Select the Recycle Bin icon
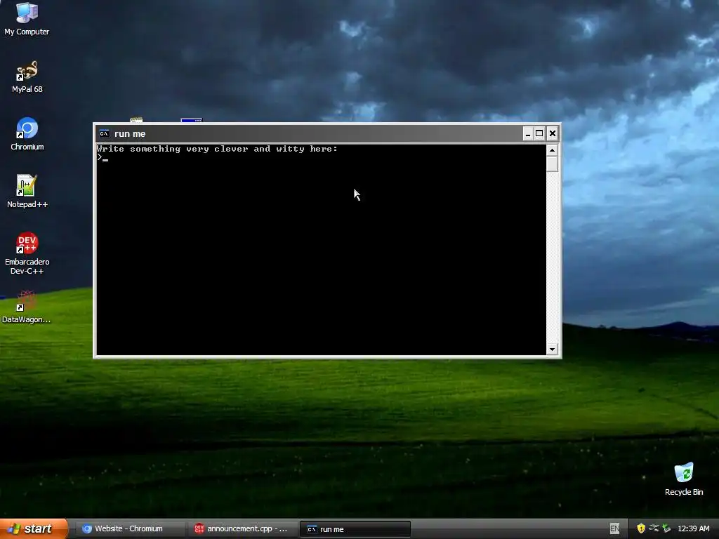The width and height of the screenshot is (719, 539). pyautogui.click(x=684, y=479)
